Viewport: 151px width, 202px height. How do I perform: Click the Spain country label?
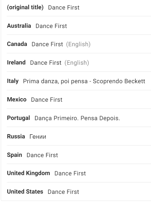14,155
